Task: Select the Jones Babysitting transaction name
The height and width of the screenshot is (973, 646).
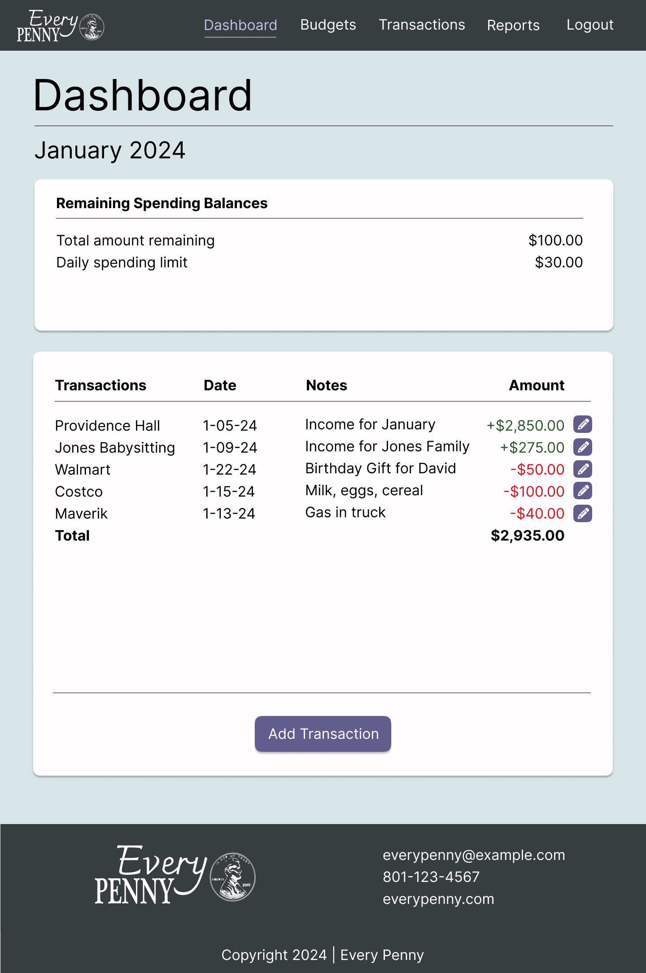Action: (x=115, y=448)
